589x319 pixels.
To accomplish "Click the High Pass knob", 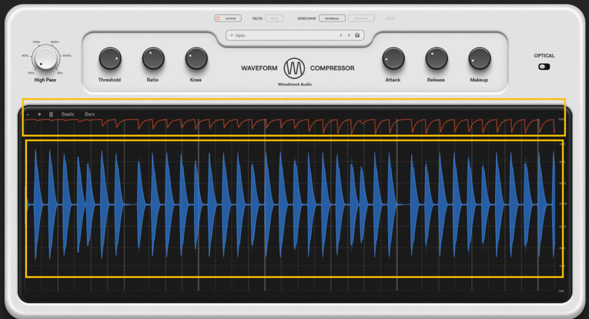I will pos(45,58).
